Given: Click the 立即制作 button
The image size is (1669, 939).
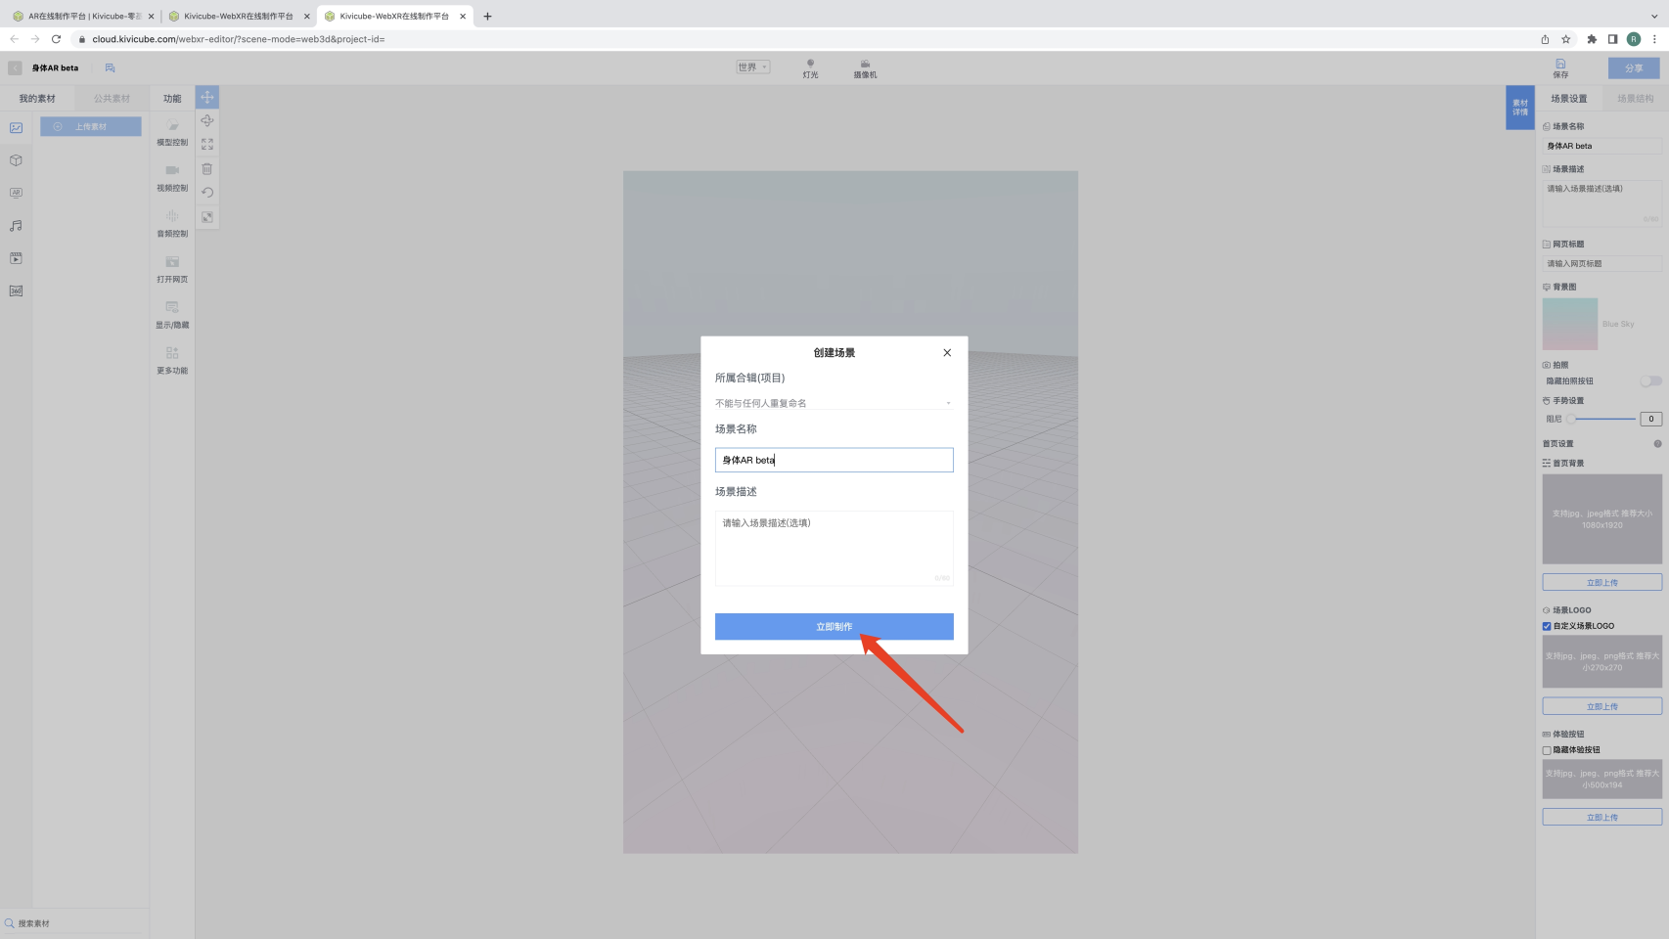Looking at the screenshot, I should (x=834, y=627).
